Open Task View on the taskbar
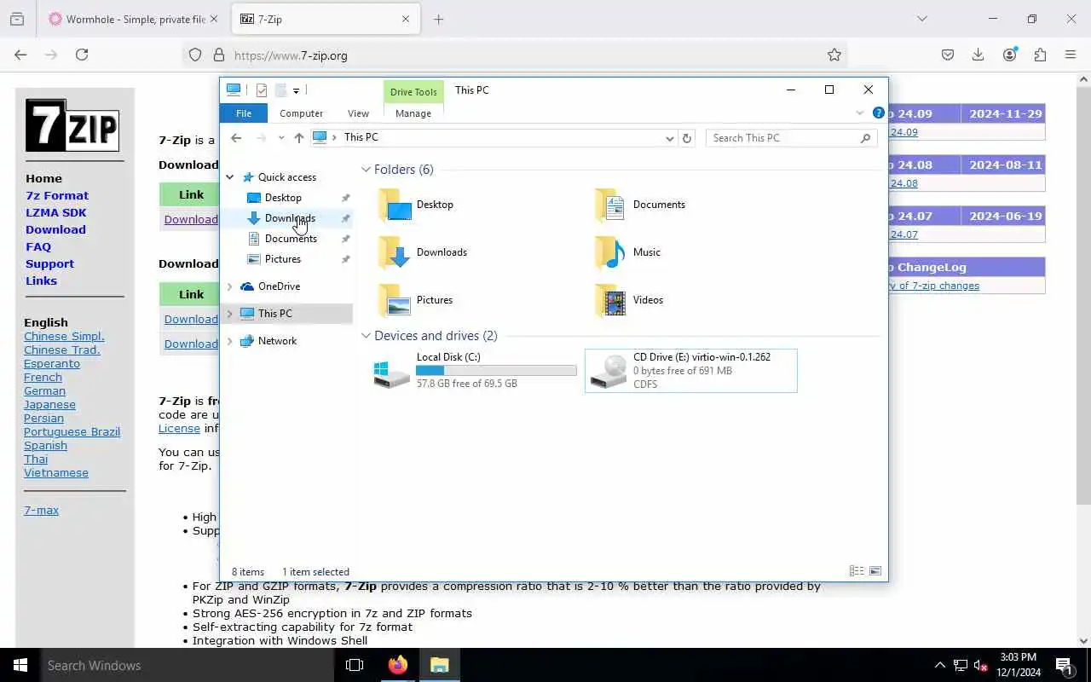 click(355, 665)
